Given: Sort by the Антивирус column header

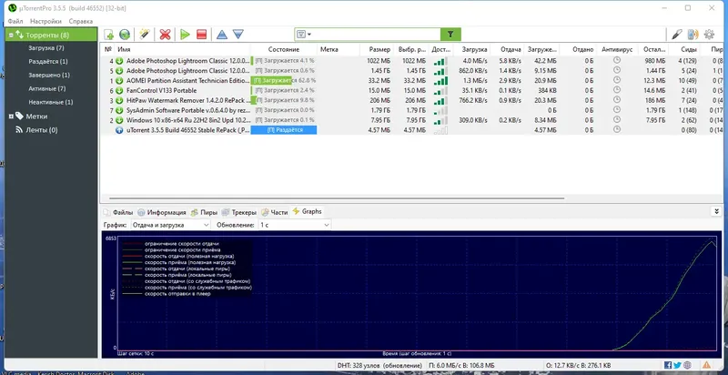Looking at the screenshot, I should (617, 49).
